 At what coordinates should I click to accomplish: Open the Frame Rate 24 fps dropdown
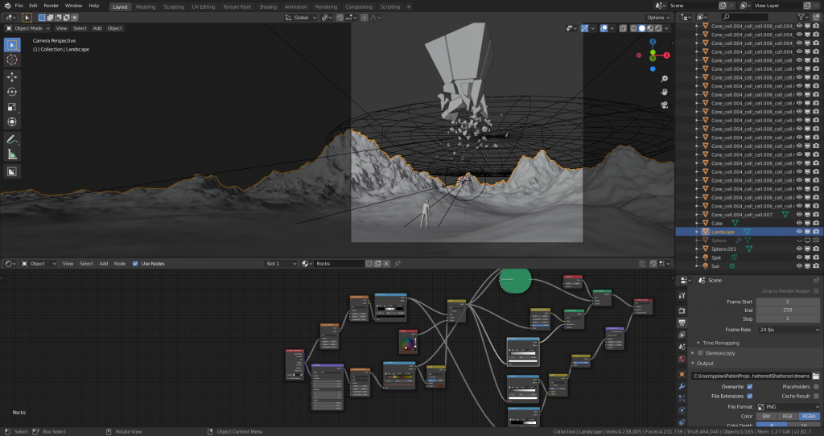[788, 330]
